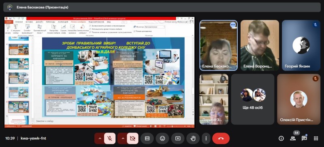Expand camera video settings arrow
This screenshot has width=324, height=147.
[x=123, y=139]
